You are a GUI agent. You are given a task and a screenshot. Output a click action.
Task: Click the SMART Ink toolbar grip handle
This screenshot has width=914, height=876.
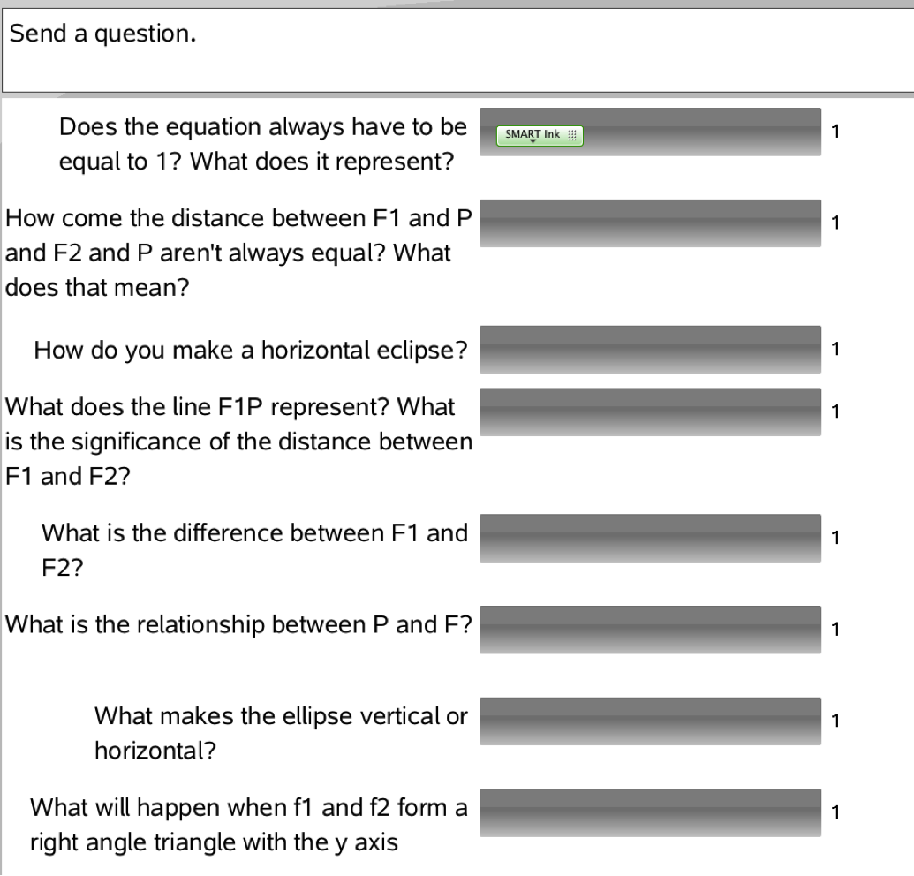click(570, 135)
